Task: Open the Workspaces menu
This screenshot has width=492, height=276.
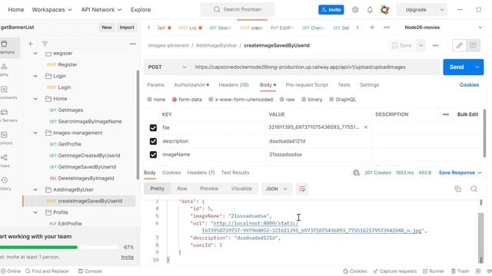Action: point(52,10)
